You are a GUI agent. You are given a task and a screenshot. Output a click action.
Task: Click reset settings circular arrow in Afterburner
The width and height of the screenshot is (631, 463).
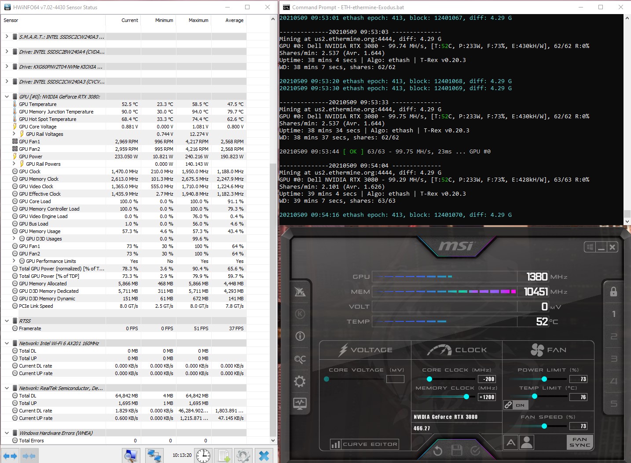point(437,451)
